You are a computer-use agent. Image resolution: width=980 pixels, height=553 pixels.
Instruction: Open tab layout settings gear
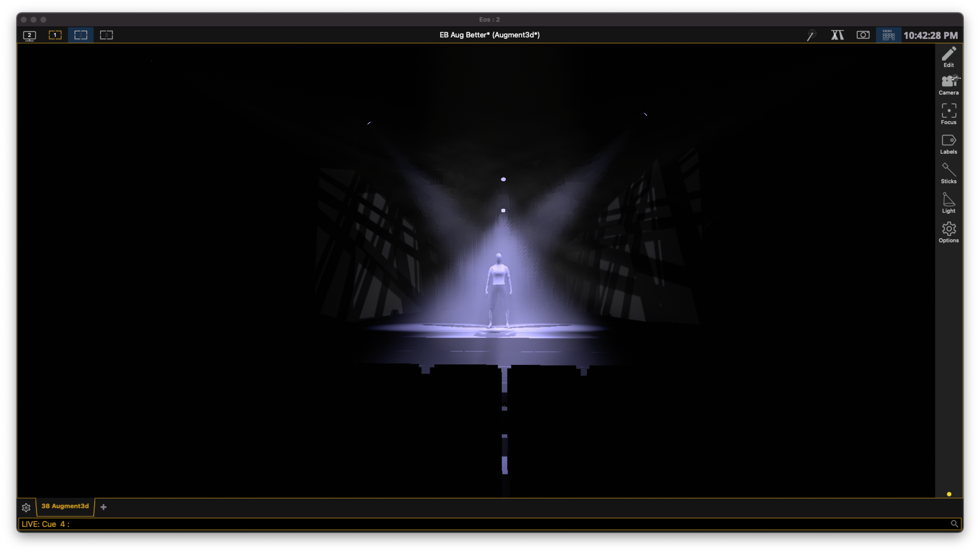coord(26,508)
